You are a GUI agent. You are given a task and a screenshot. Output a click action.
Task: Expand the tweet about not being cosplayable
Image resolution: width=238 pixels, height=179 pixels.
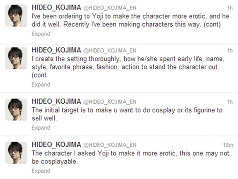point(41,171)
